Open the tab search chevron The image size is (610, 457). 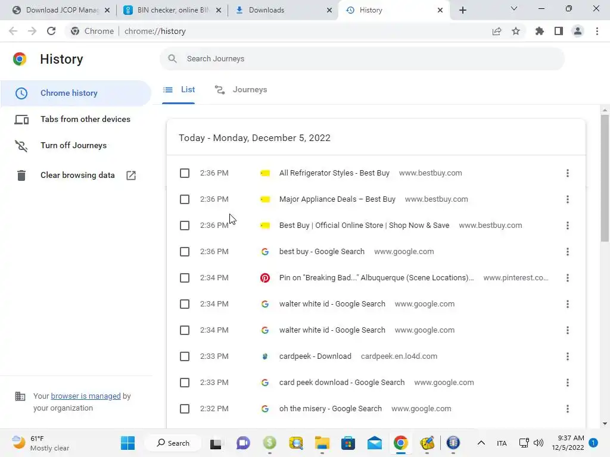point(514,8)
